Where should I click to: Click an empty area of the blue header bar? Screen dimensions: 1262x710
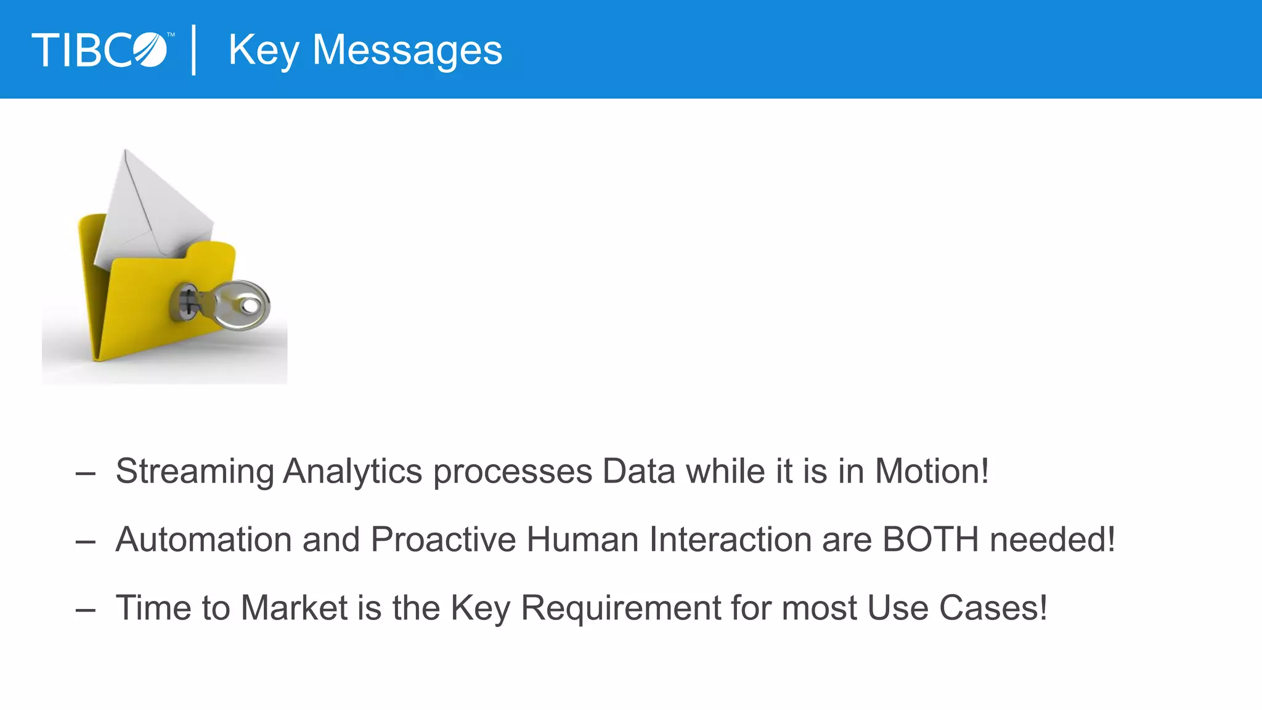863,49
